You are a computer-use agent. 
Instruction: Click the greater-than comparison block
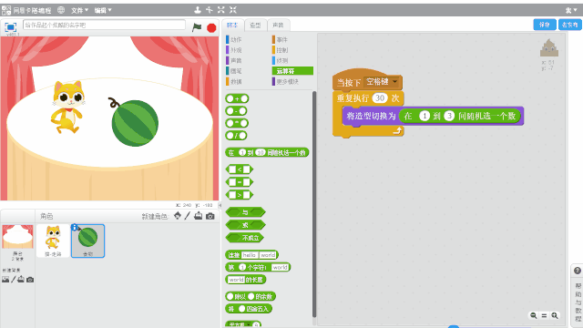point(240,194)
